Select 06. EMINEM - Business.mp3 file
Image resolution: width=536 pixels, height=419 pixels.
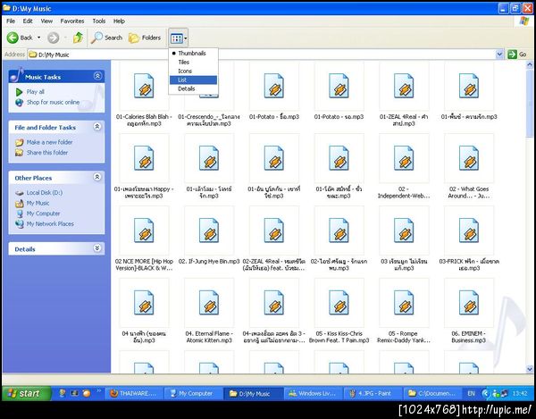point(469,303)
